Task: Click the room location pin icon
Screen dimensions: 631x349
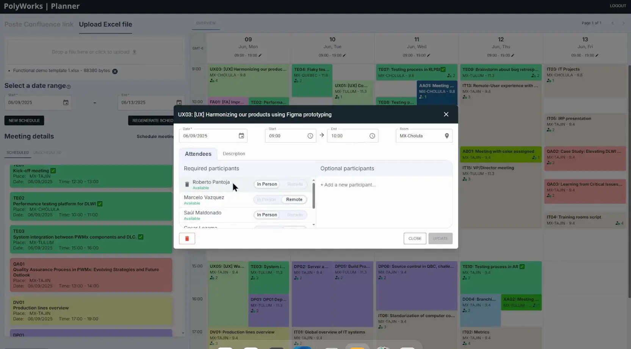Action: click(x=446, y=136)
